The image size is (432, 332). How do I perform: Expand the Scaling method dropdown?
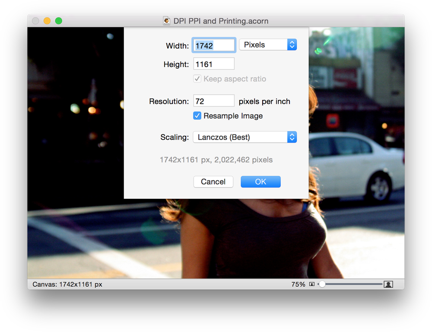245,137
